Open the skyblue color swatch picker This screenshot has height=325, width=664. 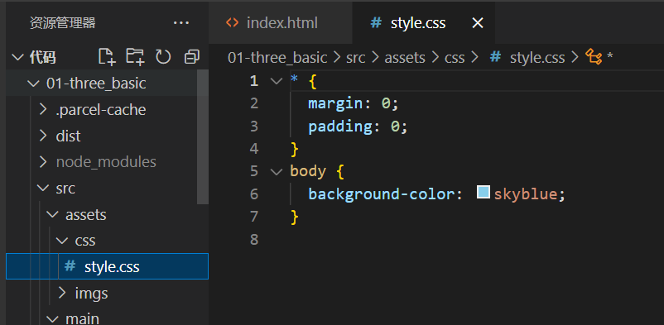tap(484, 192)
